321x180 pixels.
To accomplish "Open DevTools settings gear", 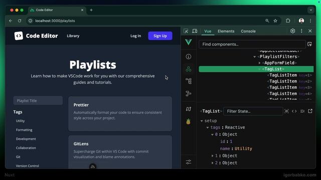I will pyautogui.click(x=292, y=31).
